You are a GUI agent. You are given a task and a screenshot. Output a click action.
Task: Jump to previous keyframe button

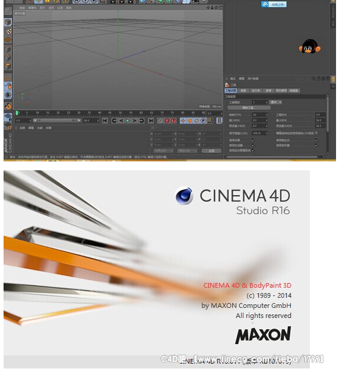click(114, 120)
